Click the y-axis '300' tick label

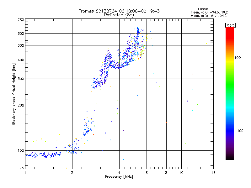(x=21, y=79)
